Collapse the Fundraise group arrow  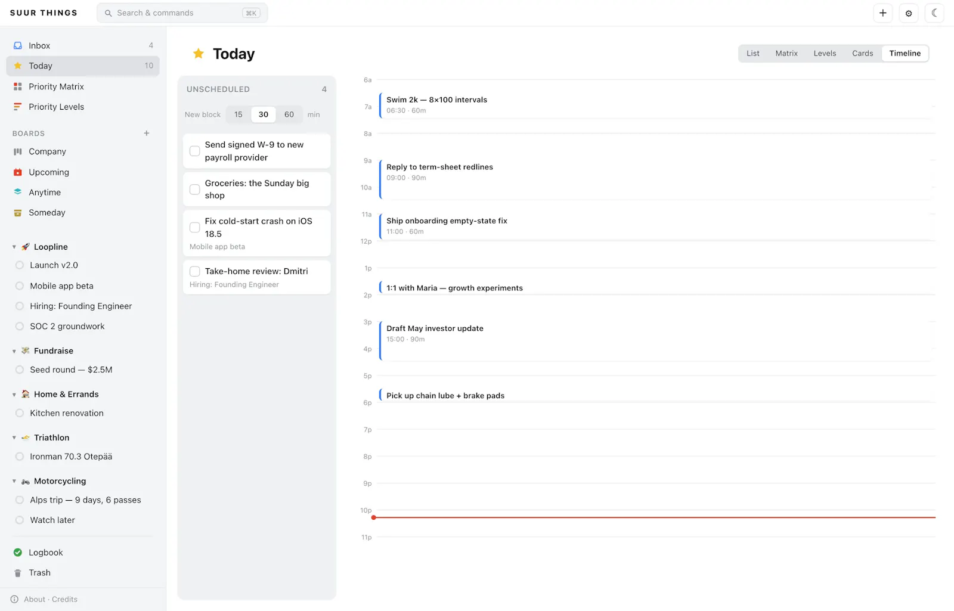click(14, 351)
